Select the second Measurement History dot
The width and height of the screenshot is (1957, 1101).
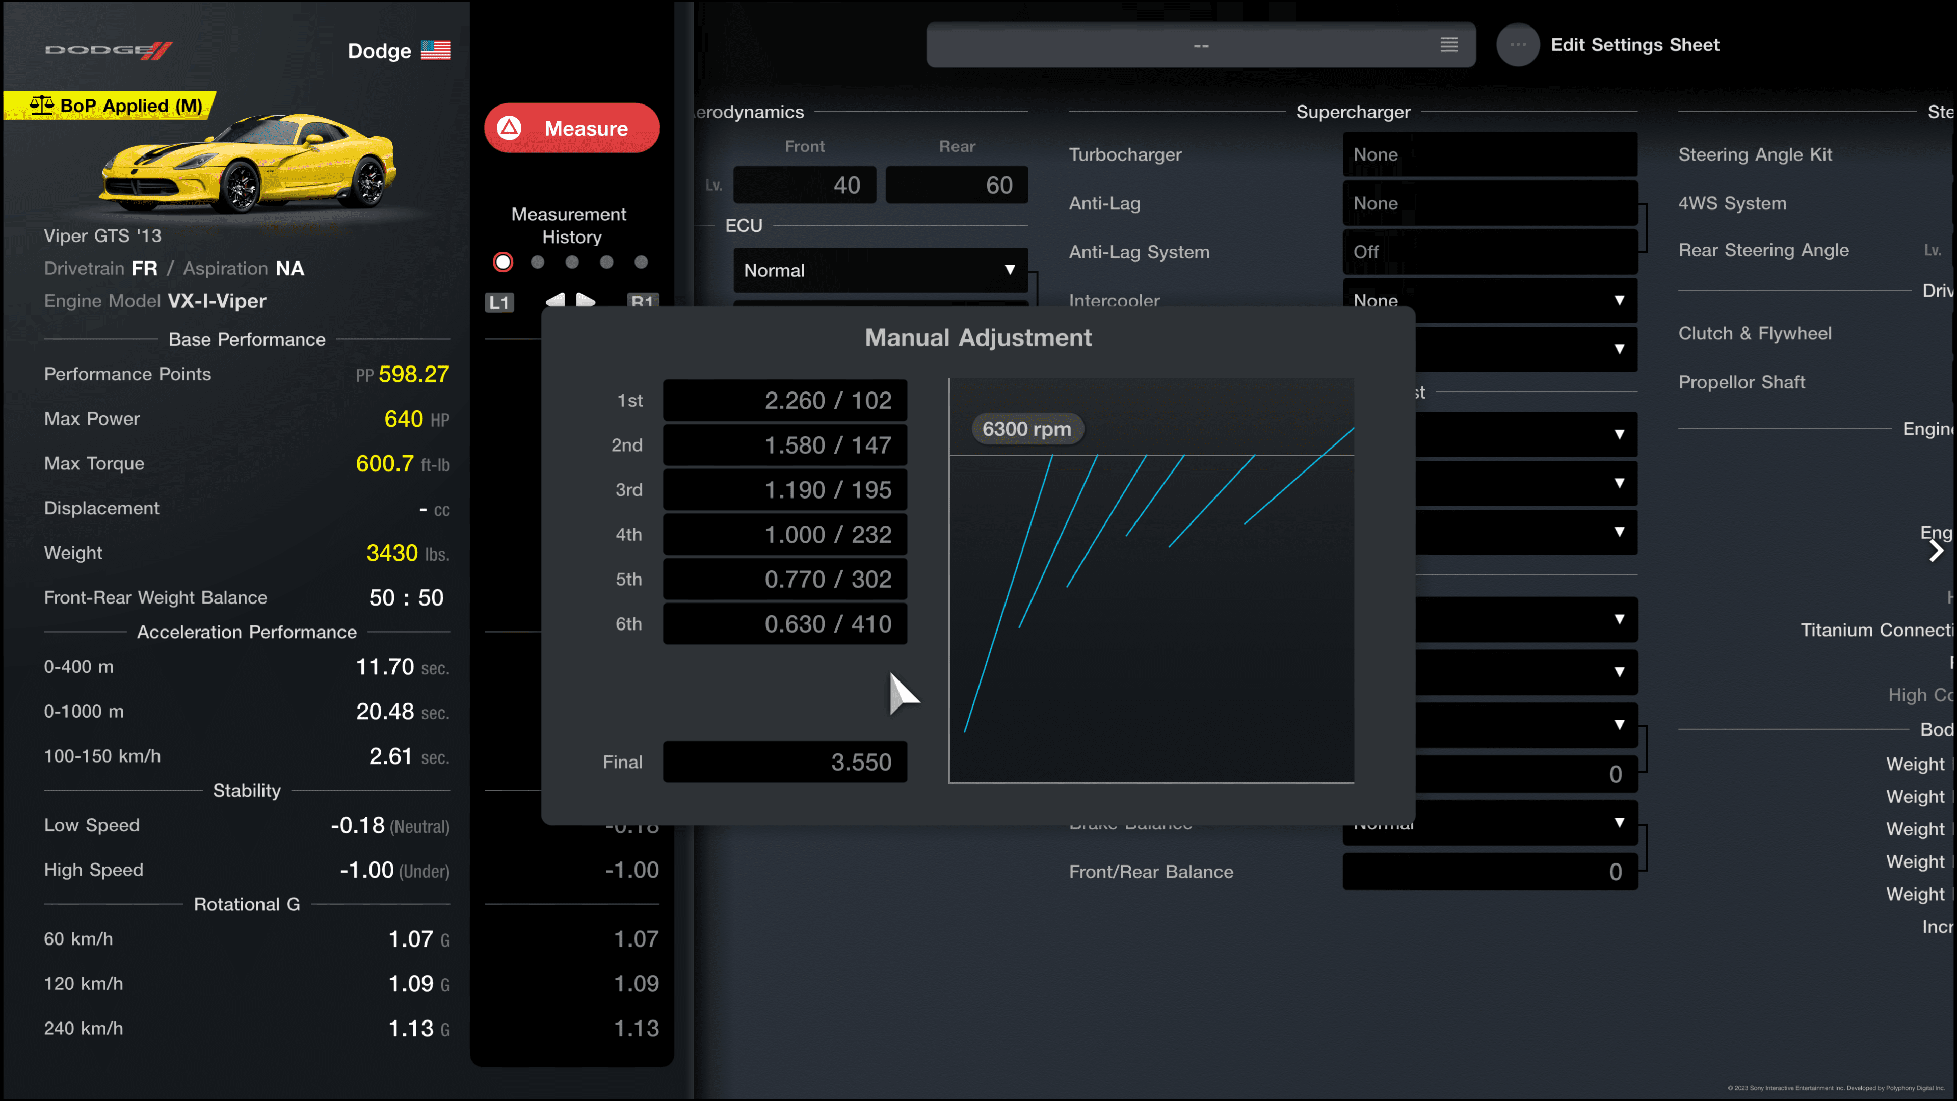[538, 262]
